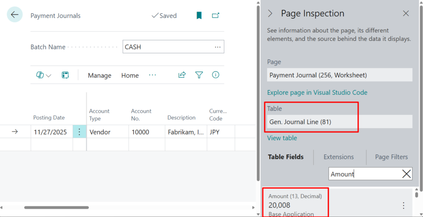Click the back arrow button
This screenshot has height=217, width=423.
click(15, 15)
